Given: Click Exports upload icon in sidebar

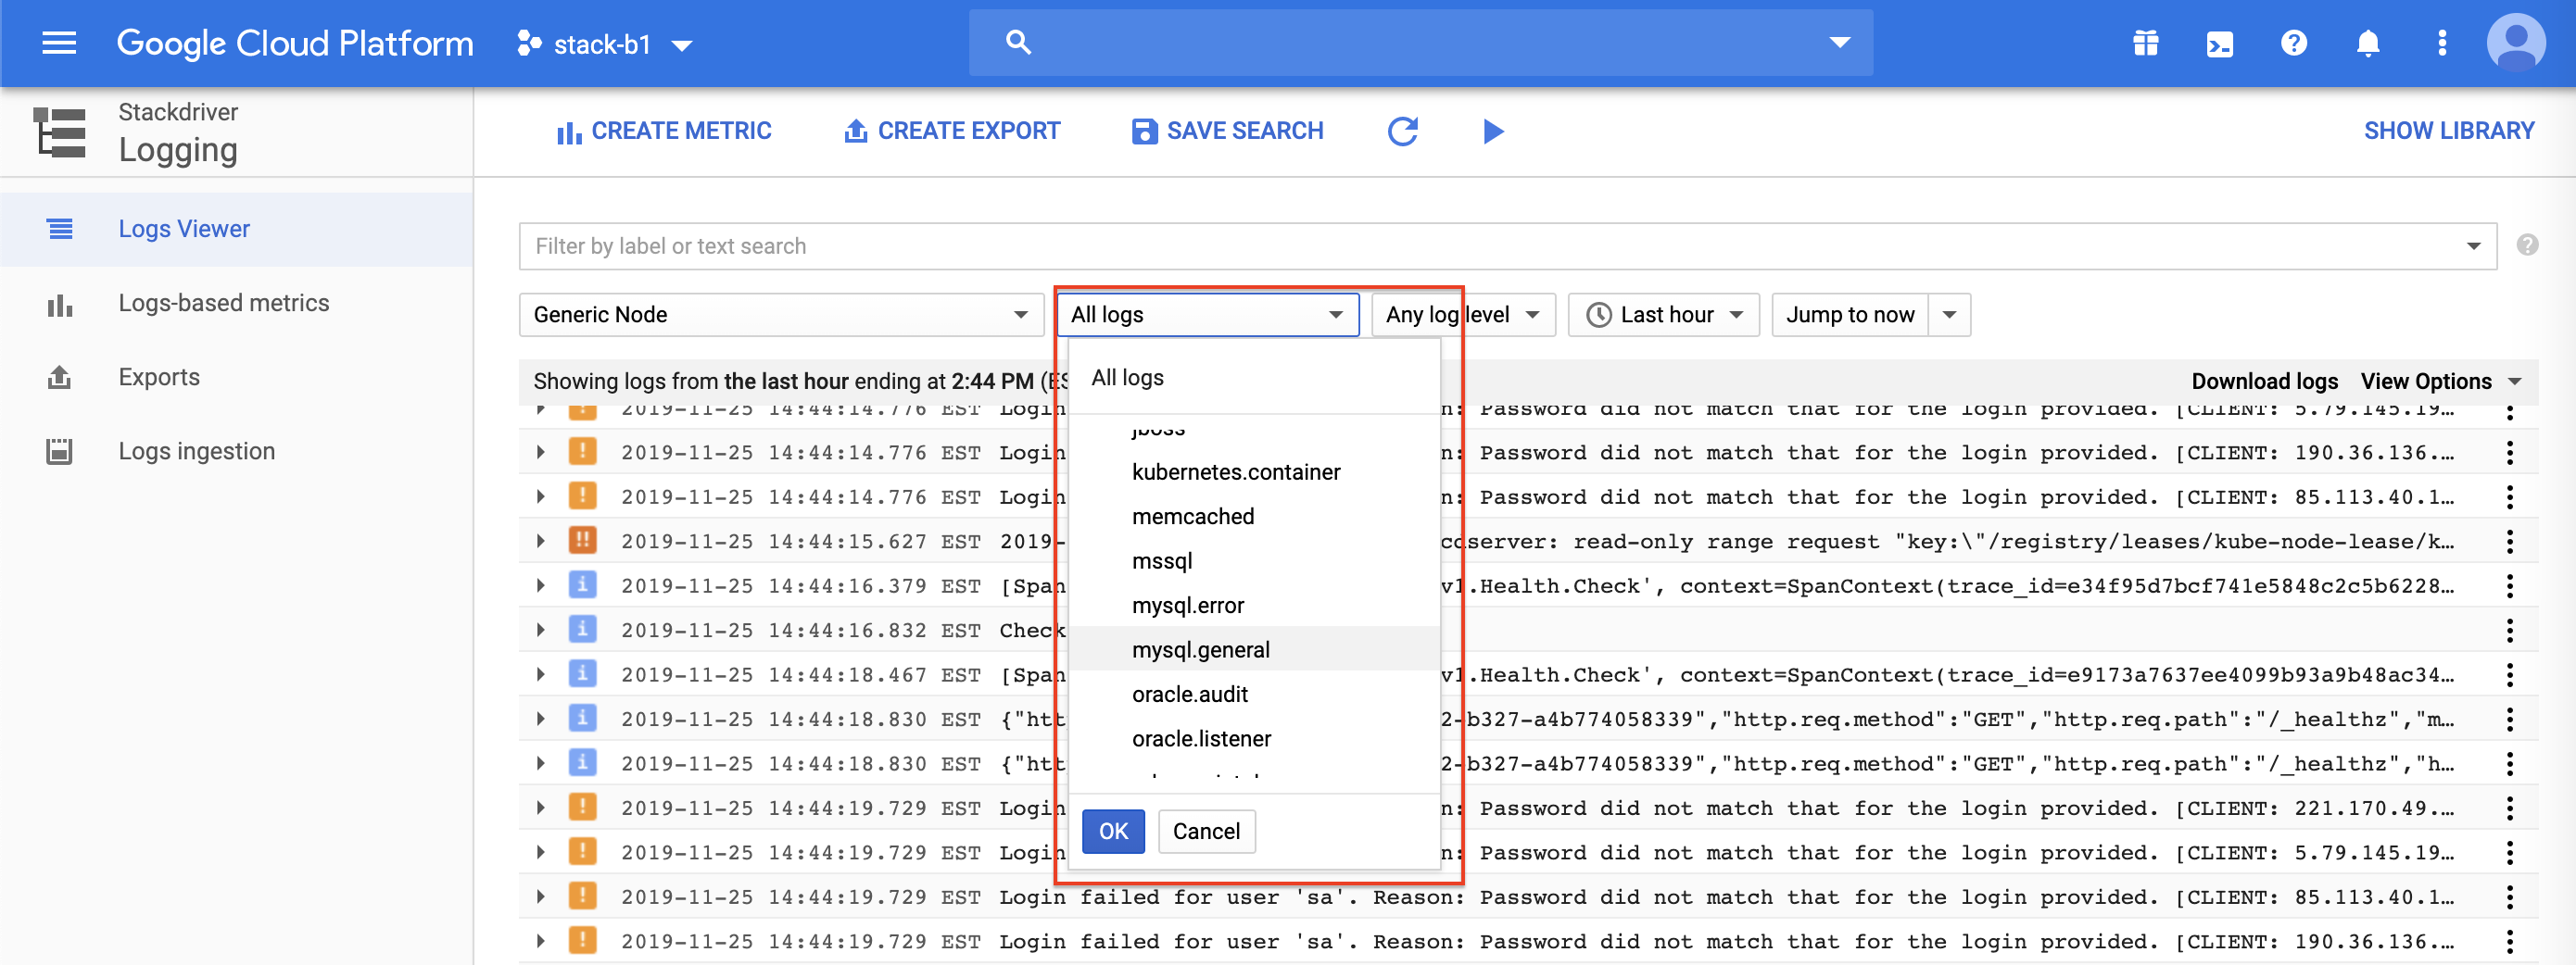Looking at the screenshot, I should pos(60,377).
